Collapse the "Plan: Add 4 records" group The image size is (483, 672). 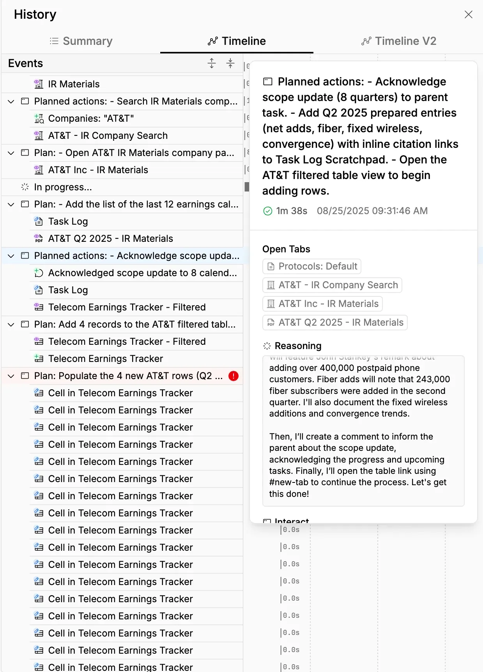pos(11,324)
